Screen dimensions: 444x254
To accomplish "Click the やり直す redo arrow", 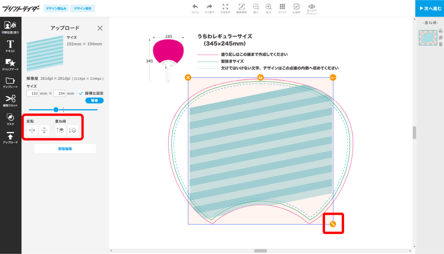I will [209, 9].
